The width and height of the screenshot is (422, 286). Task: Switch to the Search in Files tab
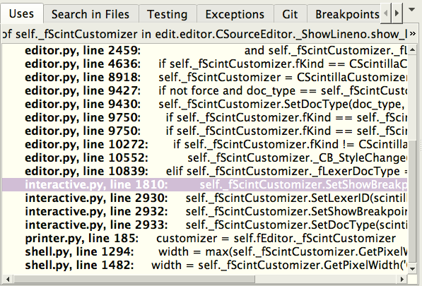click(x=90, y=14)
